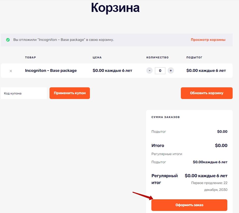Open the Incogniton – Base package product link
239x213 pixels.
pyautogui.click(x=51, y=71)
